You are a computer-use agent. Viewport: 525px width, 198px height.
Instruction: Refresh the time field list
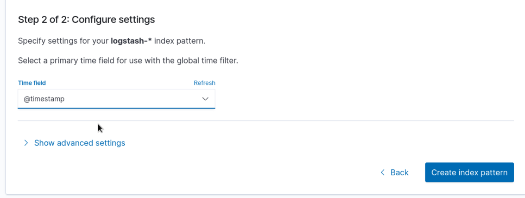[x=204, y=83]
